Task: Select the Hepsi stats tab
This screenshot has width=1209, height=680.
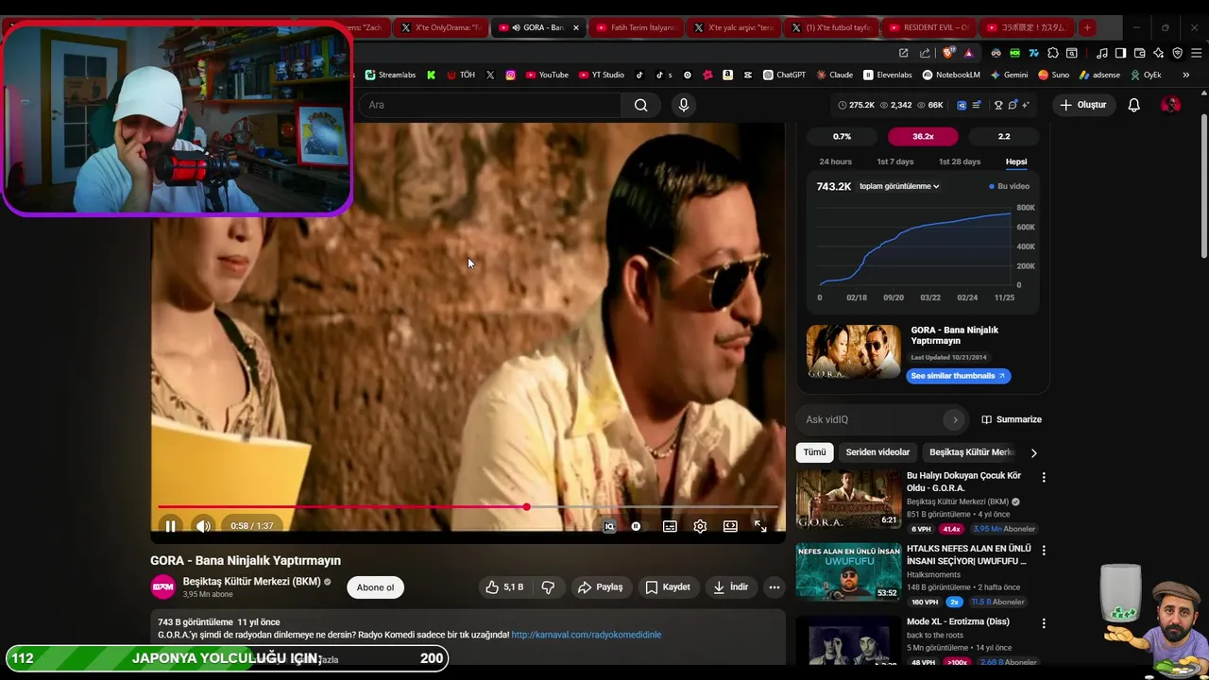Action: pos(1016,161)
